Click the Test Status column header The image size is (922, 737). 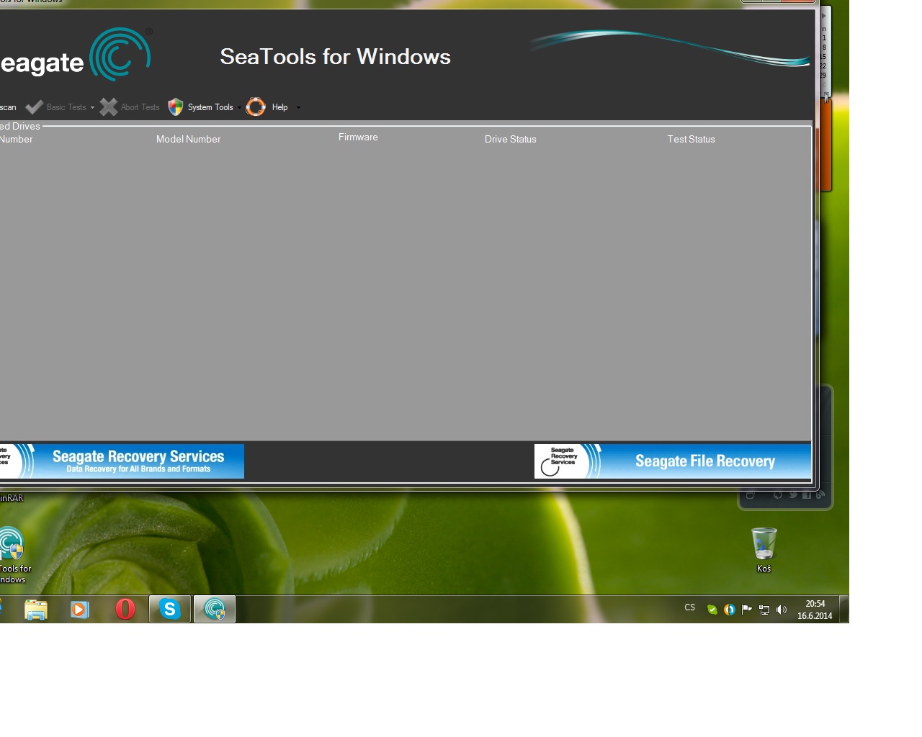(x=691, y=139)
